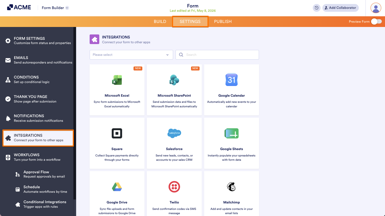Click the Integrations puzzle icon in sidebar

(8, 138)
